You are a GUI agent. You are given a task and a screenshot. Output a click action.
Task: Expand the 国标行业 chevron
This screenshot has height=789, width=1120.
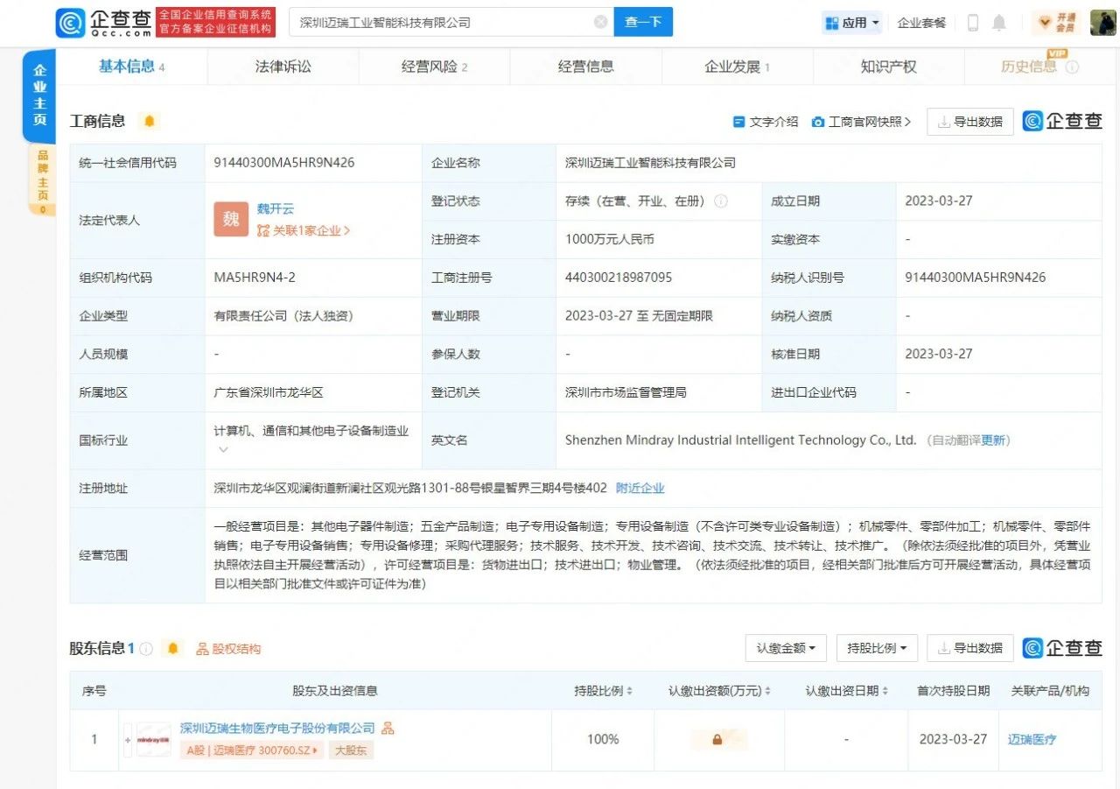point(223,450)
